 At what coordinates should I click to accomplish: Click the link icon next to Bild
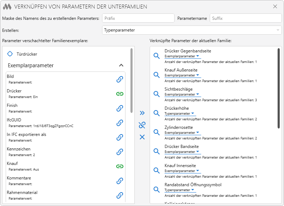click(120, 79)
